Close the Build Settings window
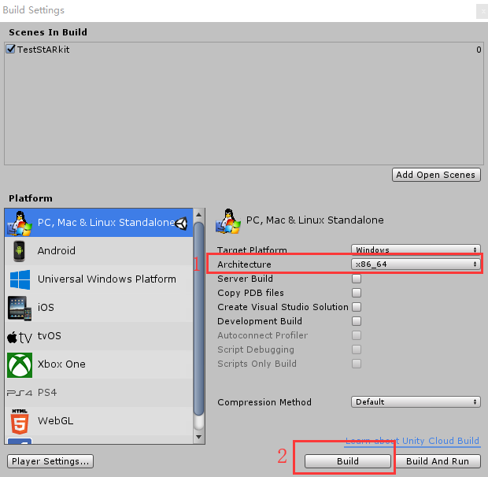The height and width of the screenshot is (477, 488). point(482,12)
